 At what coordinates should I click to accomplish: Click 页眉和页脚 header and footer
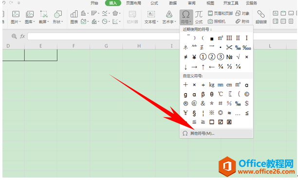coord(220,13)
